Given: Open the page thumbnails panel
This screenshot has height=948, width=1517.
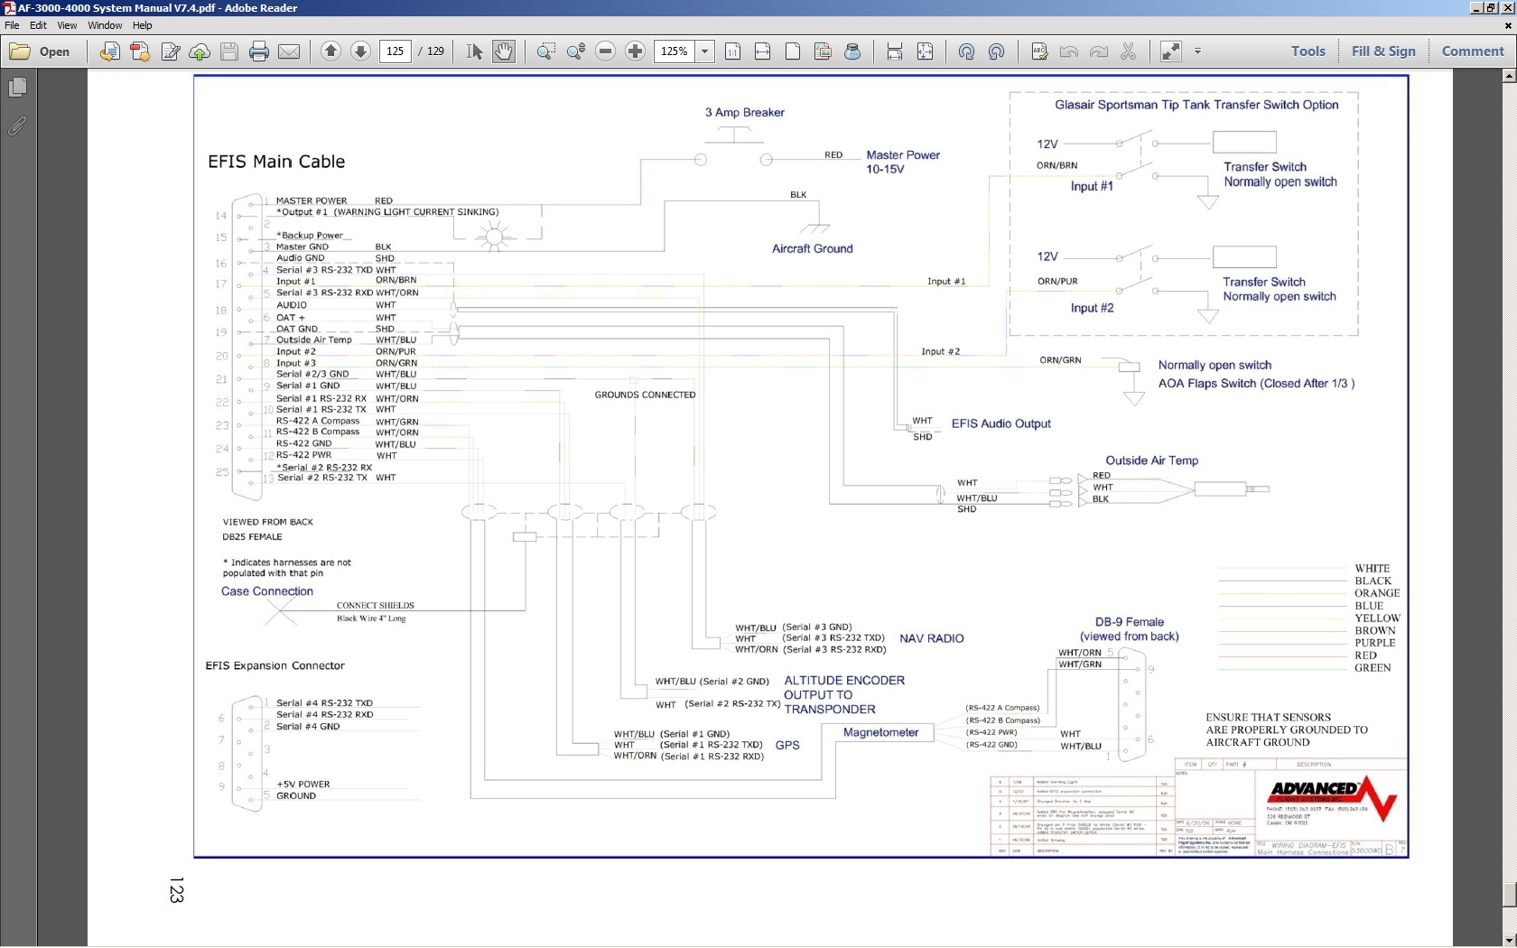Looking at the screenshot, I should [x=17, y=88].
